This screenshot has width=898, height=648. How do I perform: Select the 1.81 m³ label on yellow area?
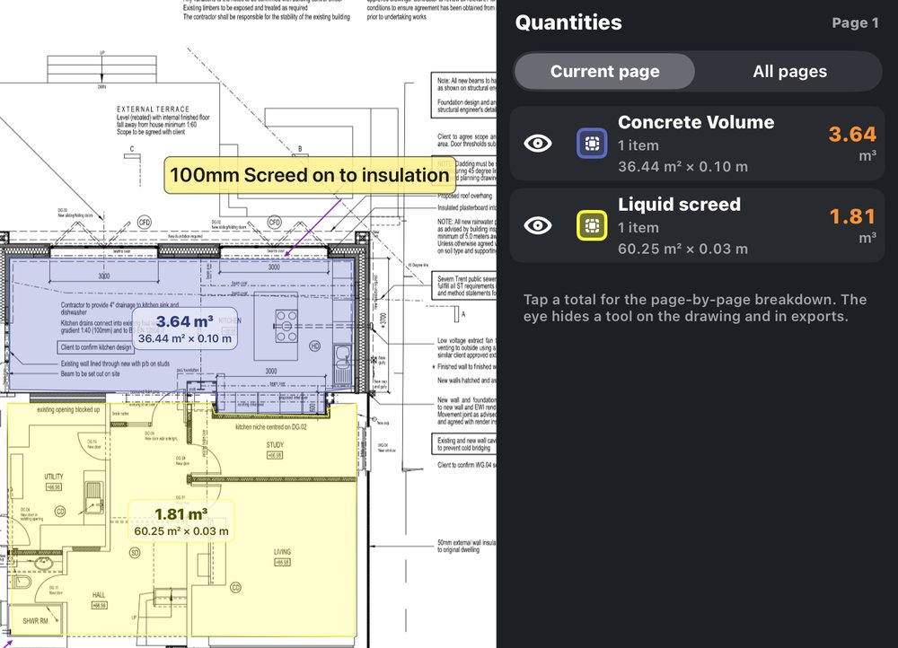click(181, 521)
